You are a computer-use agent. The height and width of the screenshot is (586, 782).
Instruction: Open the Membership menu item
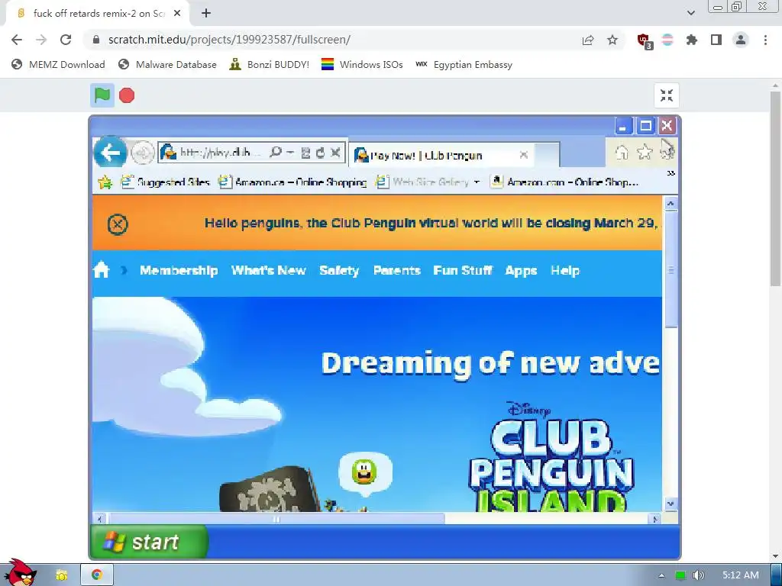[x=179, y=271]
